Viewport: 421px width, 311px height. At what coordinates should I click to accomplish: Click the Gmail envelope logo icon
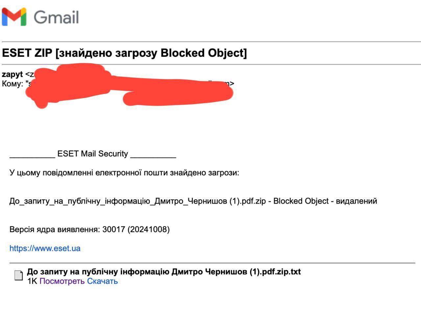click(14, 17)
